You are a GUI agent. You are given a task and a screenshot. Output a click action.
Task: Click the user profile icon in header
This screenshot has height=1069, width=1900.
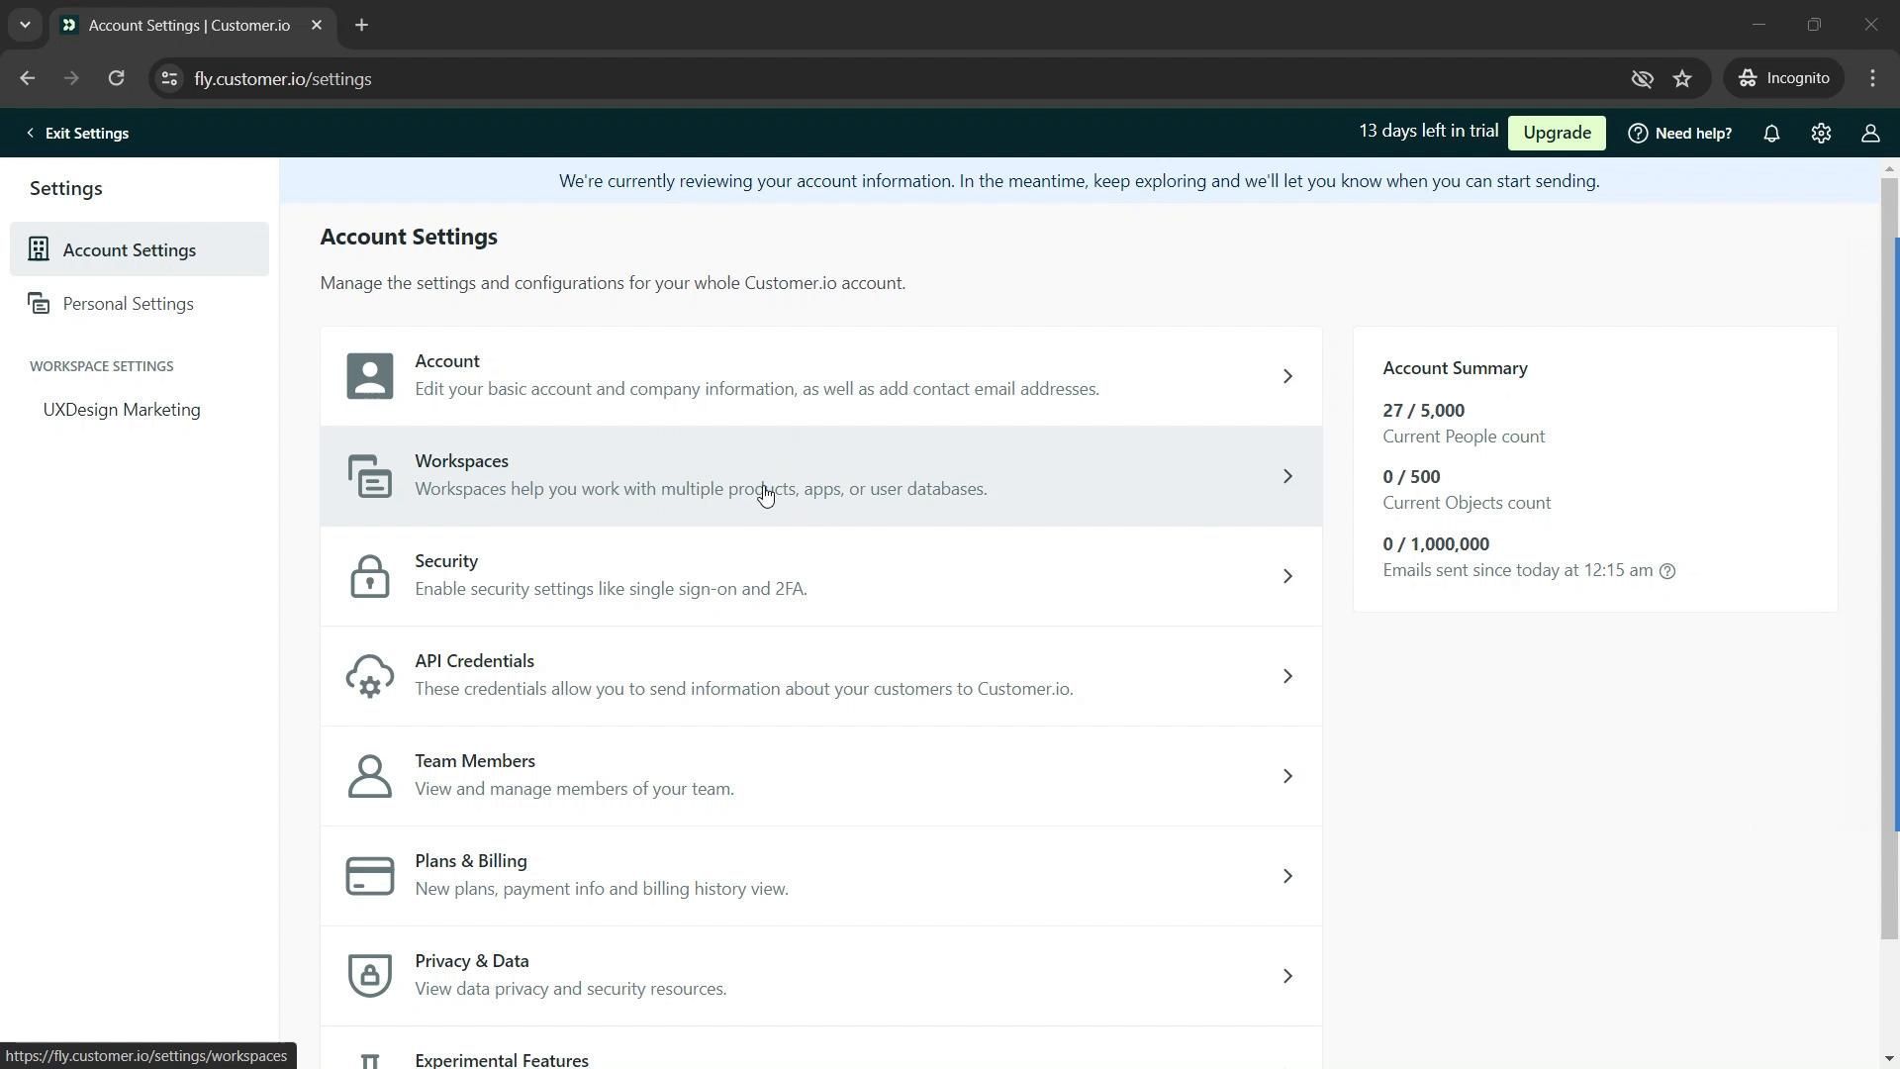(x=1869, y=134)
